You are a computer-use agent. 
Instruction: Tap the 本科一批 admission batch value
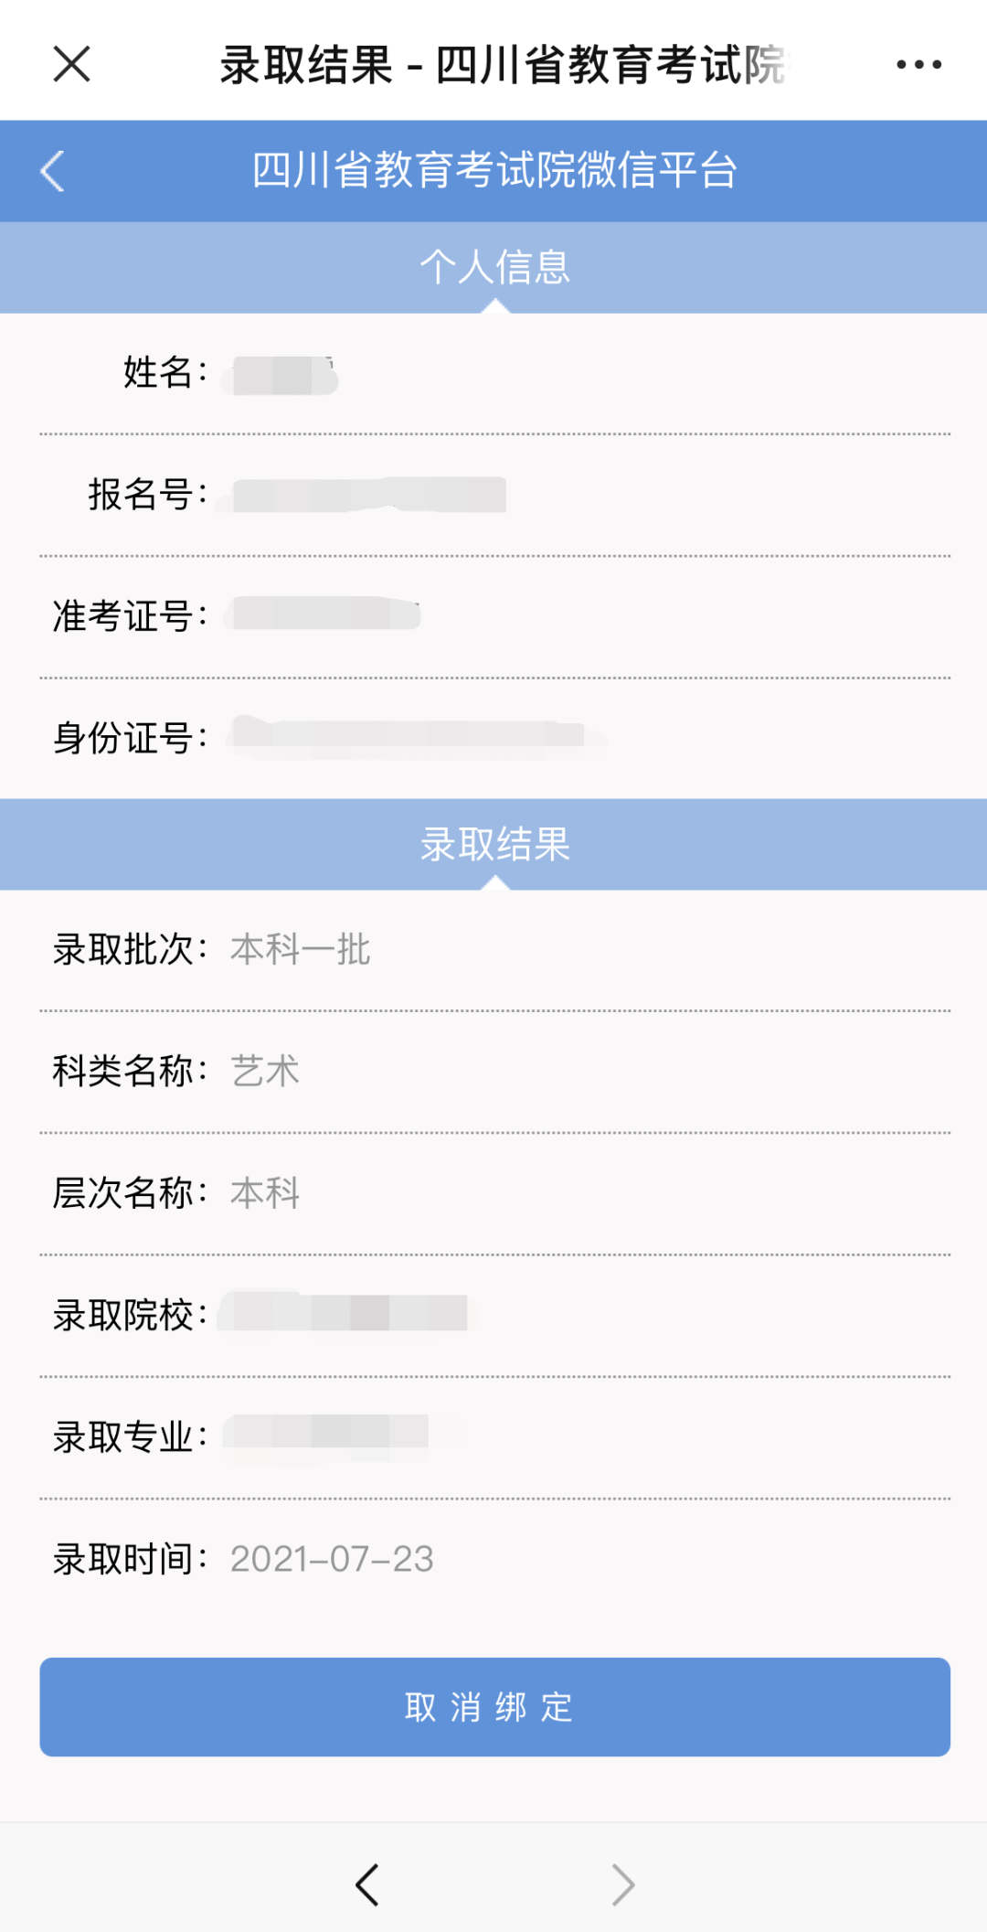[x=300, y=950]
